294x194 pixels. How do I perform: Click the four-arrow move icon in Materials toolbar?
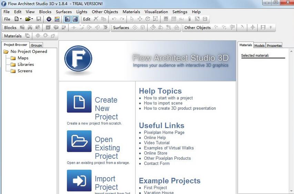click(38, 36)
